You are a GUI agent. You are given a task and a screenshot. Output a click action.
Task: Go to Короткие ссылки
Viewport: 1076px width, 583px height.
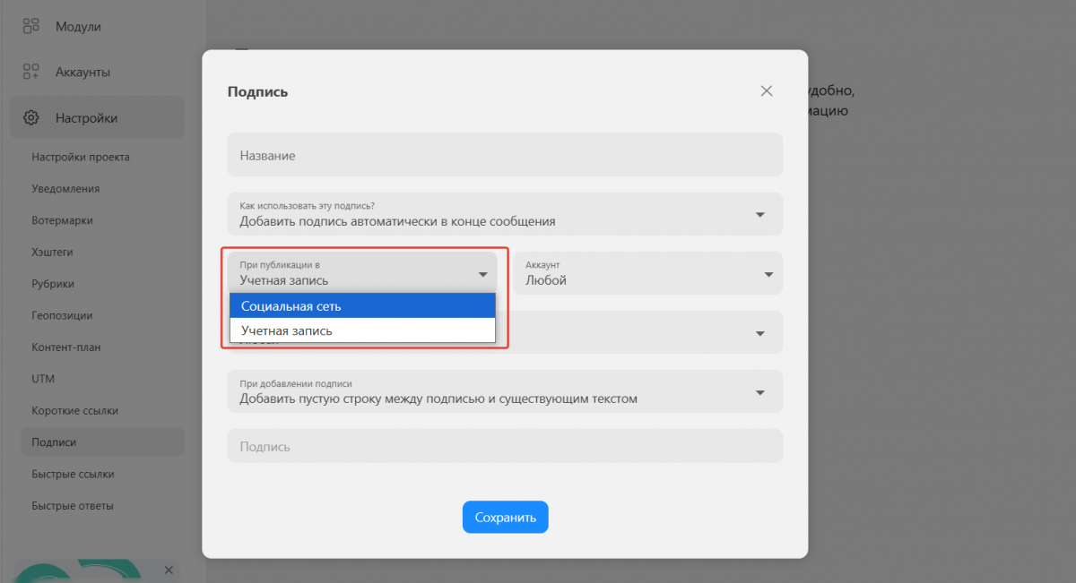click(75, 410)
